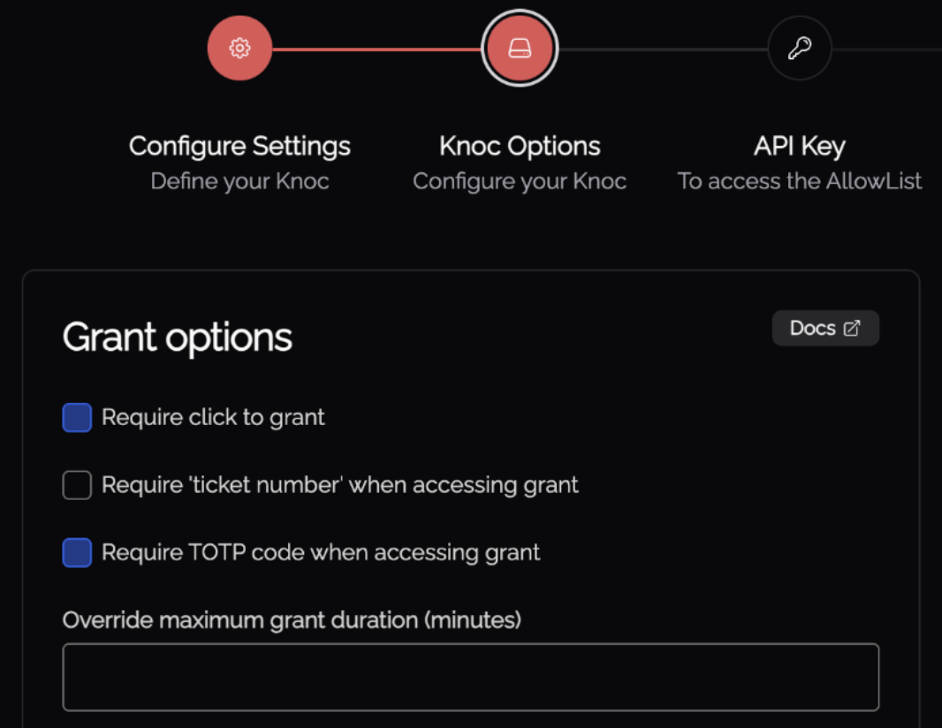Uncheck the 'Require TOTP code' checkbox
The height and width of the screenshot is (728, 942).
[77, 553]
